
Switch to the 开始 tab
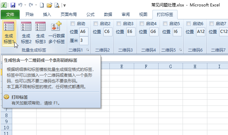[x=29, y=15]
